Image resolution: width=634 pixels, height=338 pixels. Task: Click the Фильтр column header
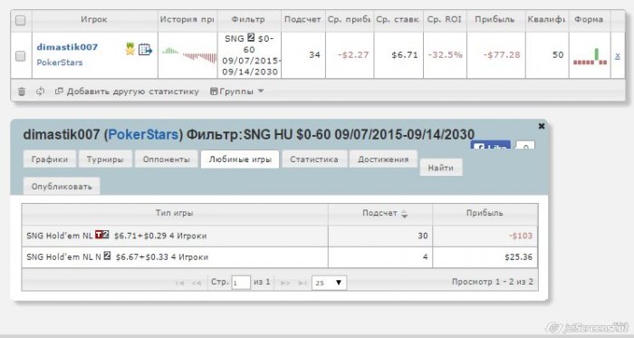(248, 19)
